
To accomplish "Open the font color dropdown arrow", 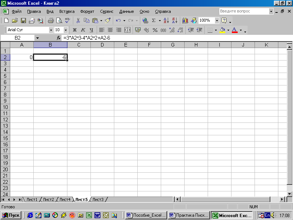I will coord(241,30).
